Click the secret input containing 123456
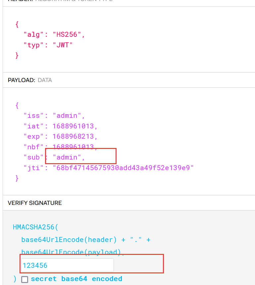This screenshot has width=255, height=285. pyautogui.click(x=68, y=265)
